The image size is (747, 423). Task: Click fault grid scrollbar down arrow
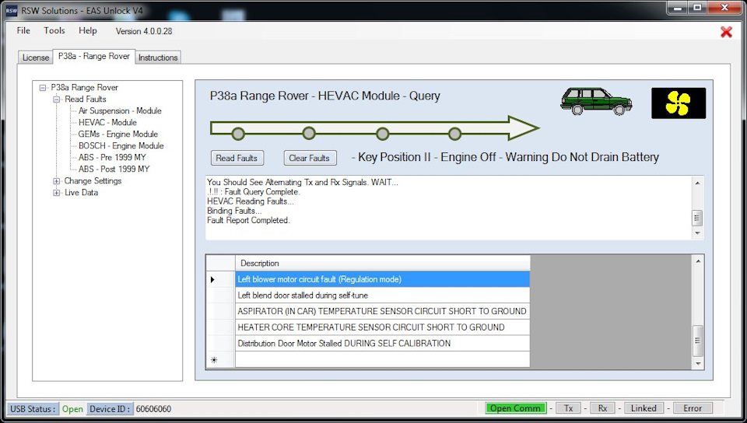697,364
